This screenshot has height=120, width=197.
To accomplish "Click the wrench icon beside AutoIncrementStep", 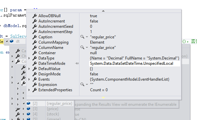I will click(34, 32).
